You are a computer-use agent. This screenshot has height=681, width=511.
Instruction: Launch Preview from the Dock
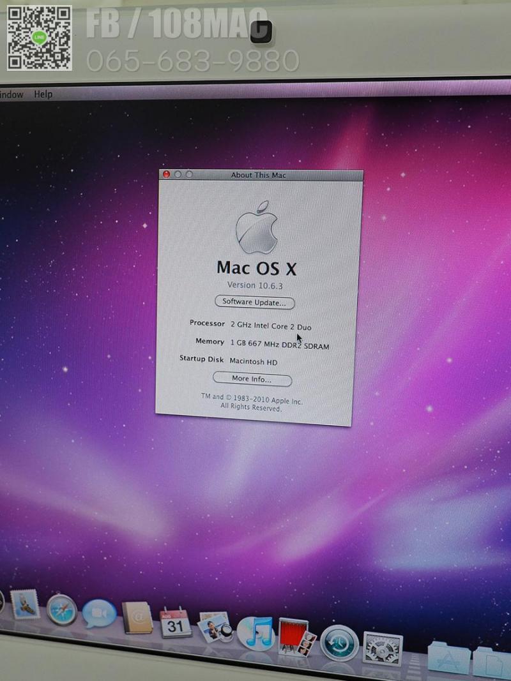tap(215, 627)
